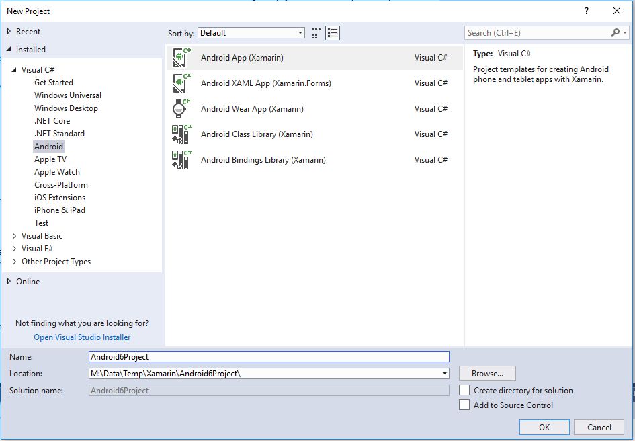
Task: Open the Sort by dropdown
Action: [251, 33]
